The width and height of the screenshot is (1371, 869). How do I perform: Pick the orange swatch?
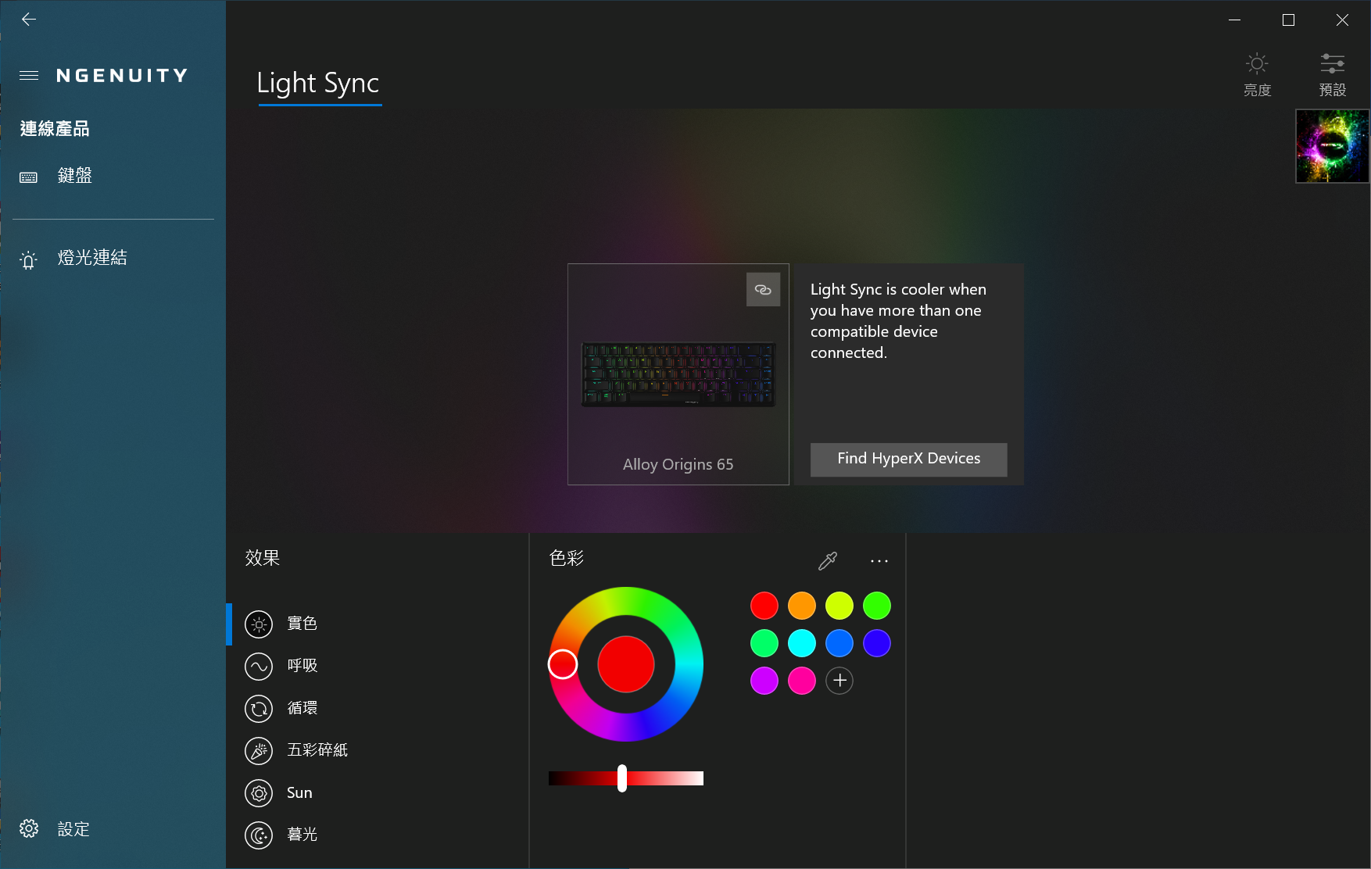coord(802,606)
